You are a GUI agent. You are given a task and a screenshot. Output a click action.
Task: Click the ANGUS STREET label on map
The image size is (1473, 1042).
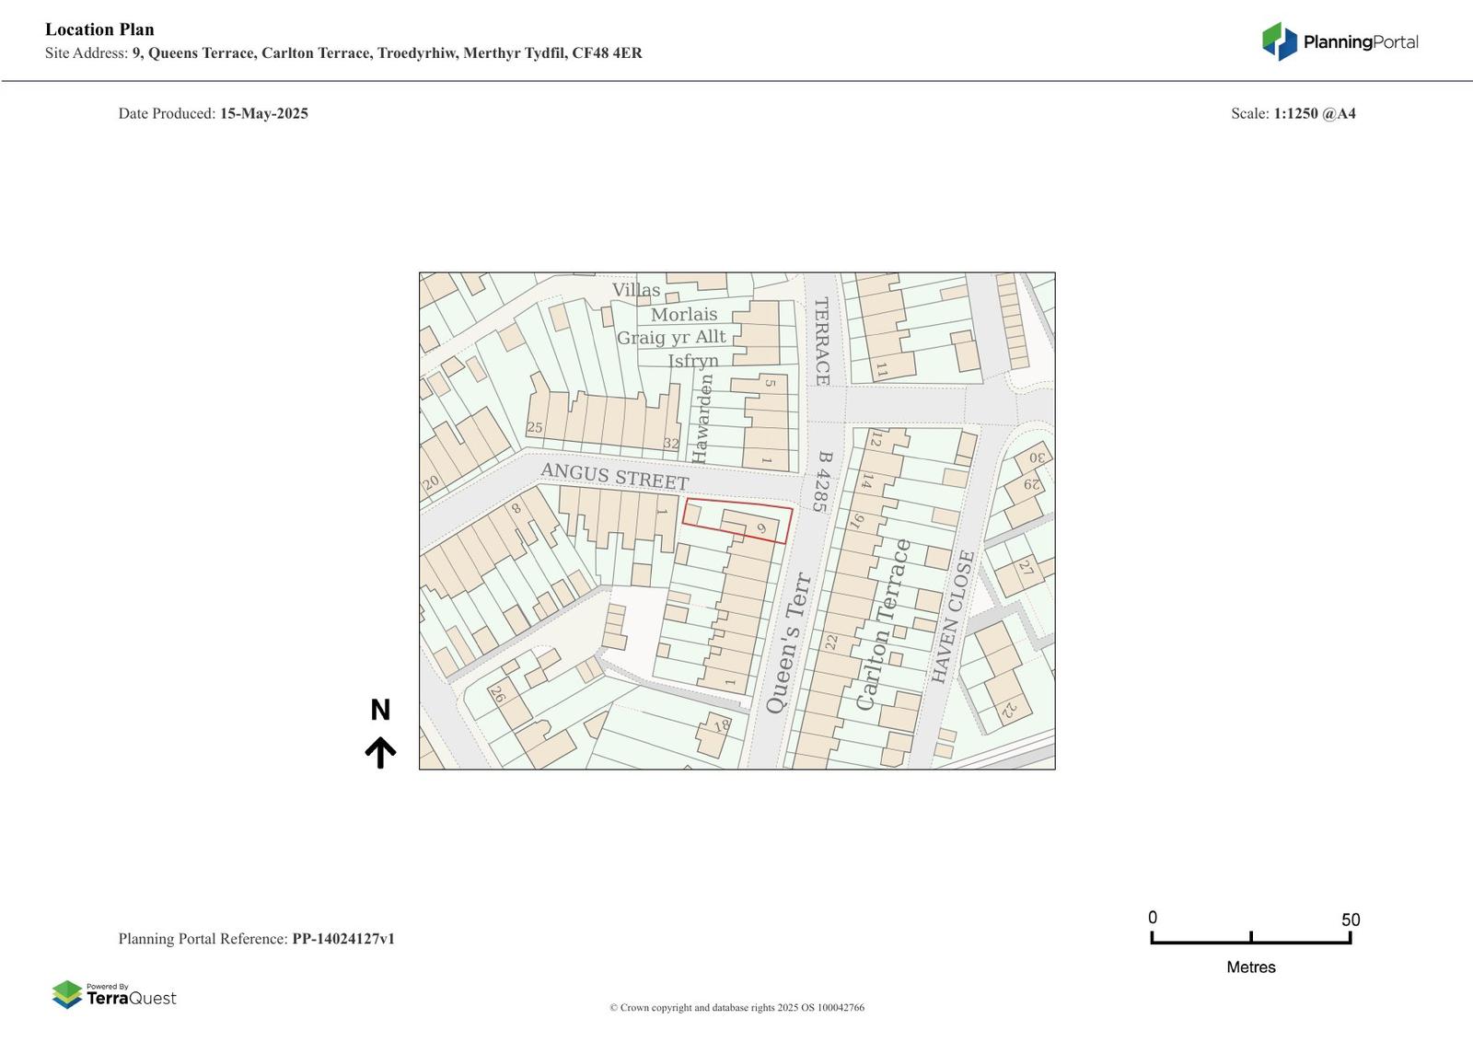click(x=614, y=477)
